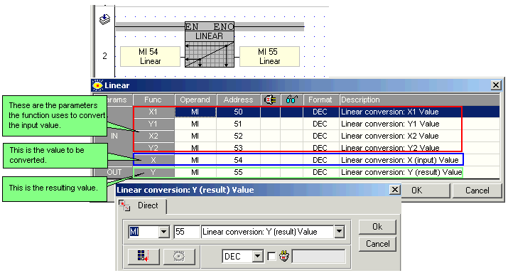Click the Direct tab link icon
The height and width of the screenshot is (273, 508).
pyautogui.click(x=124, y=205)
